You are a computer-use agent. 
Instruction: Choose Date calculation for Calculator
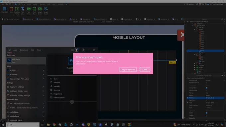(x=59, y=97)
